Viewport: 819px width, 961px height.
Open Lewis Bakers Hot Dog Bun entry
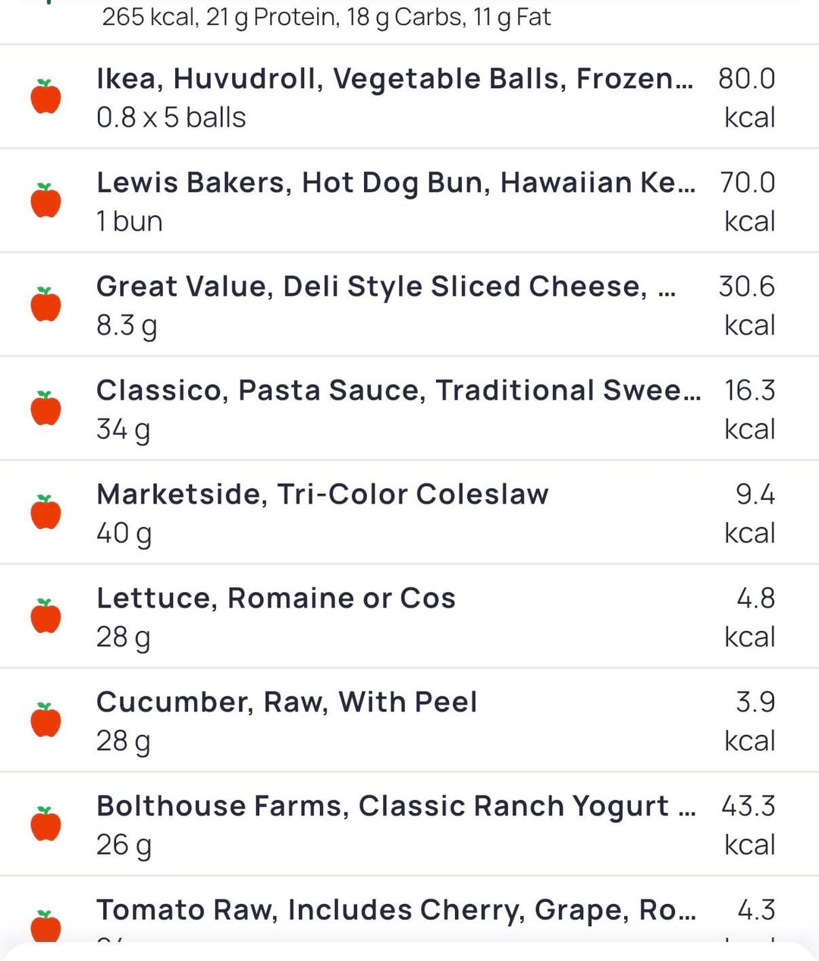pos(395,183)
